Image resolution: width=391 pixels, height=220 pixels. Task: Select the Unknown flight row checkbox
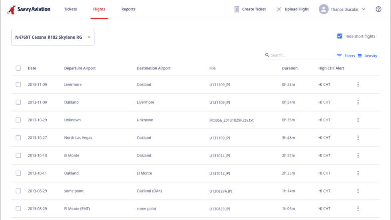[x=18, y=120]
